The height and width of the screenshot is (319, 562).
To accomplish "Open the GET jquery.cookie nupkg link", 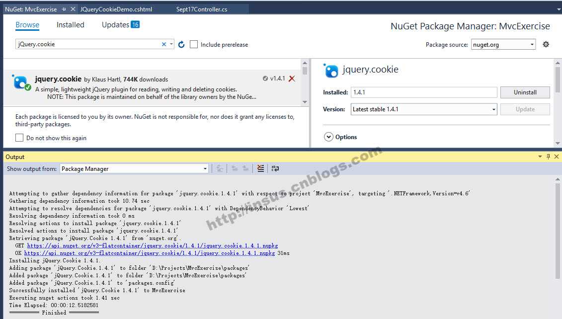I will [x=153, y=245].
